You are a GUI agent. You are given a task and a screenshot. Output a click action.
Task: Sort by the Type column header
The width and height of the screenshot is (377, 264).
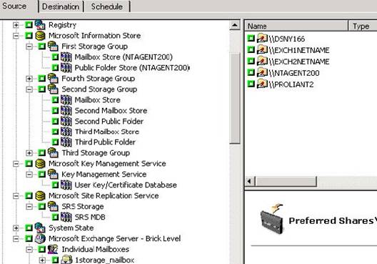pyautogui.click(x=363, y=26)
